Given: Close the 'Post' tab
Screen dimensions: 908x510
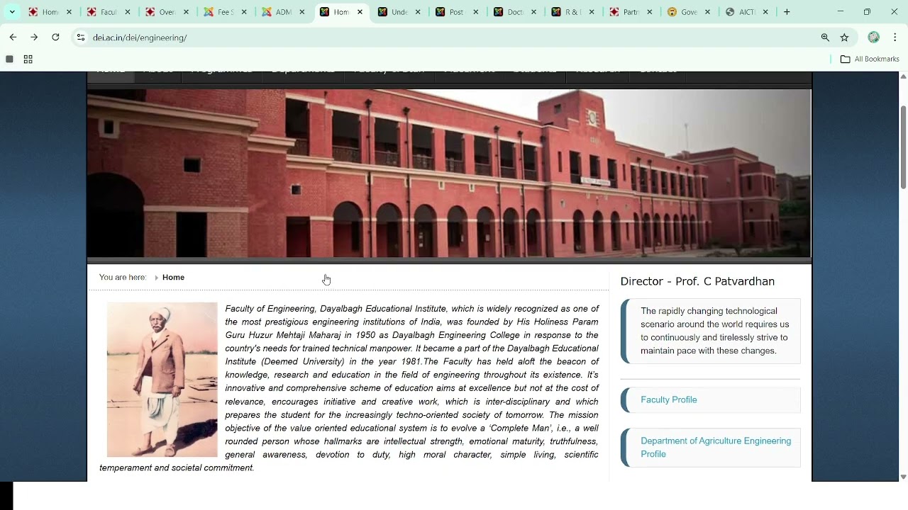Looking at the screenshot, I should [476, 12].
